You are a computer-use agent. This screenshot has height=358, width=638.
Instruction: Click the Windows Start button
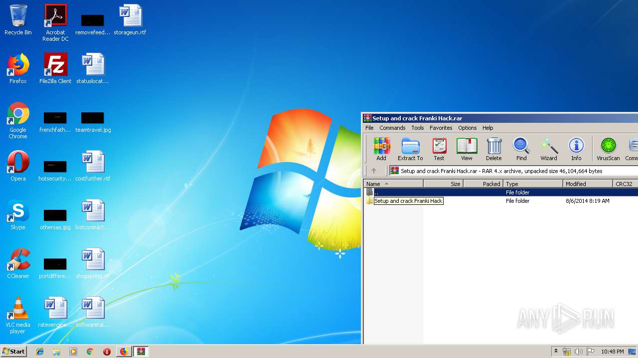[x=13, y=351]
